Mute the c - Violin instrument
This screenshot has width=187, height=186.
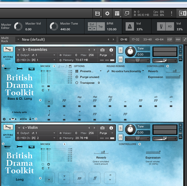click(x=120, y=137)
